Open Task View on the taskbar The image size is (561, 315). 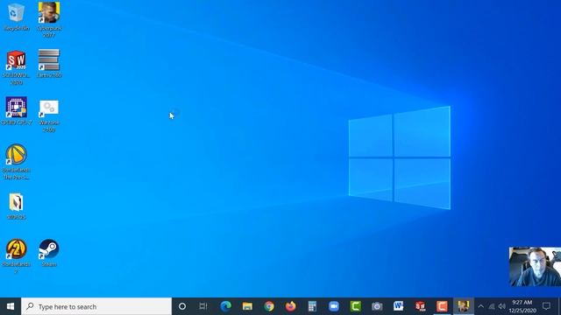pyautogui.click(x=203, y=306)
